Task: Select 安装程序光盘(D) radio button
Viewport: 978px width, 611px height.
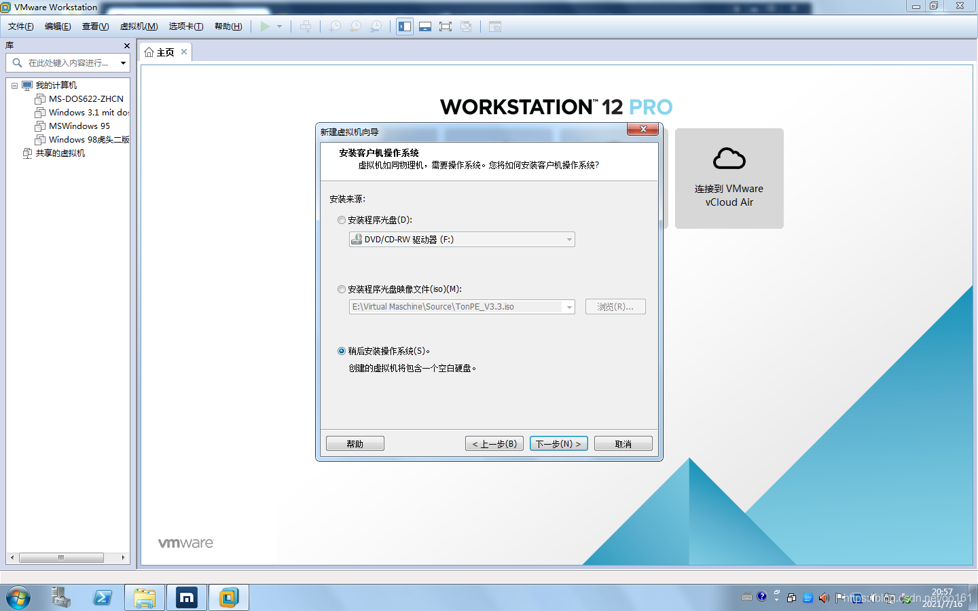Action: click(x=342, y=220)
